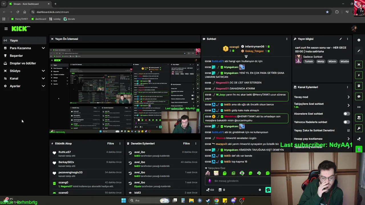Select Yayın in the sidebar
Image resolution: width=365 pixels, height=205 pixels.
(x=24, y=40)
